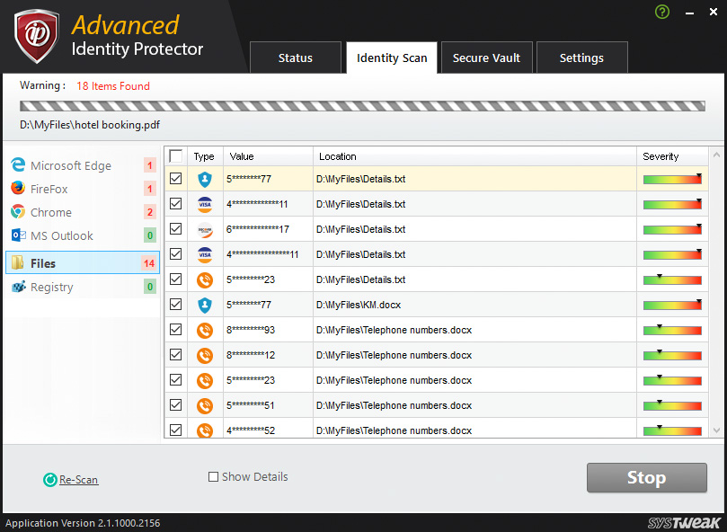Uncheck checkbox for value 6*************17
The width and height of the screenshot is (727, 532).
[x=176, y=228]
